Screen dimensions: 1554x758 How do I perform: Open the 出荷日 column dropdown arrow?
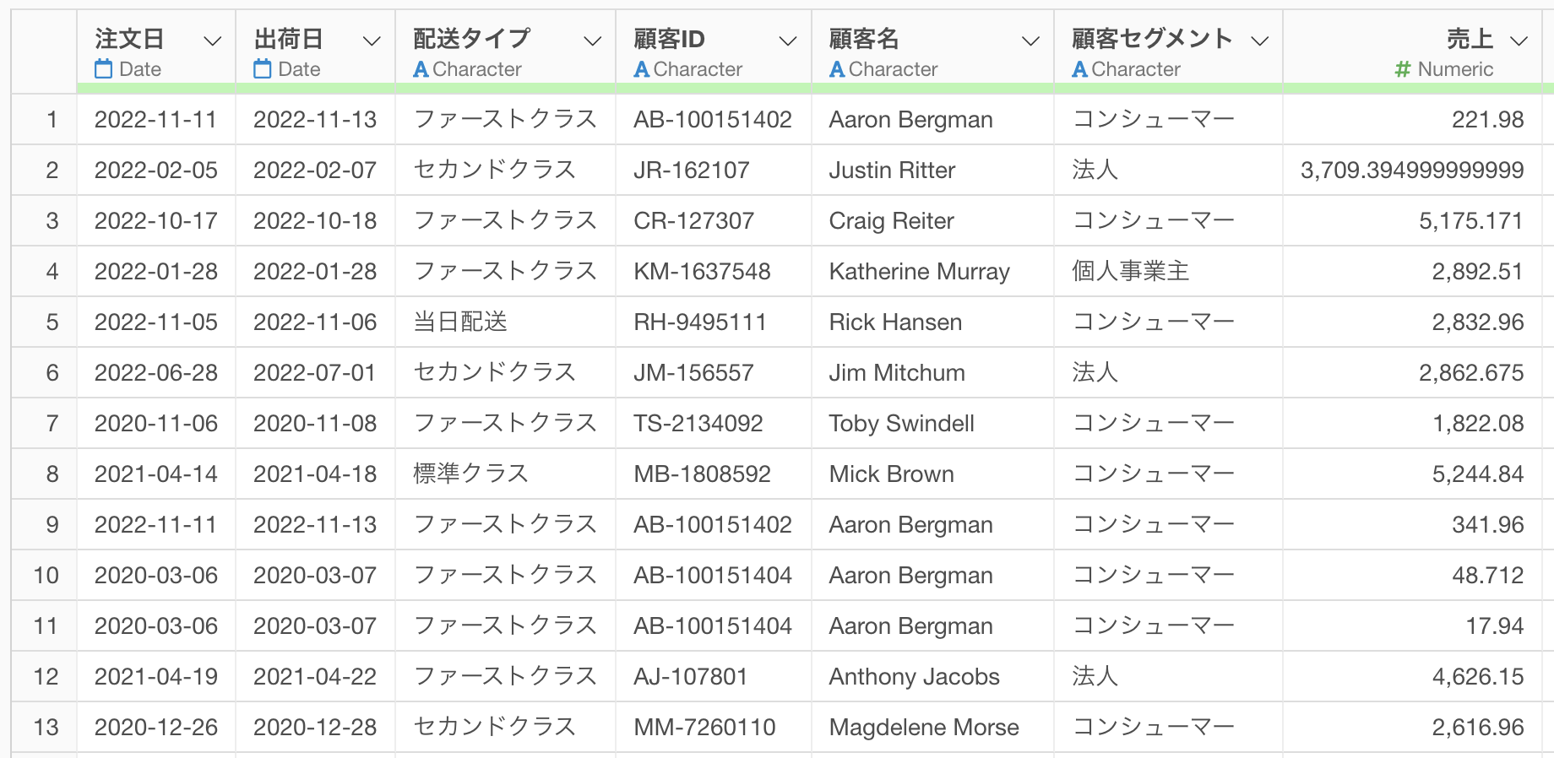tap(372, 41)
